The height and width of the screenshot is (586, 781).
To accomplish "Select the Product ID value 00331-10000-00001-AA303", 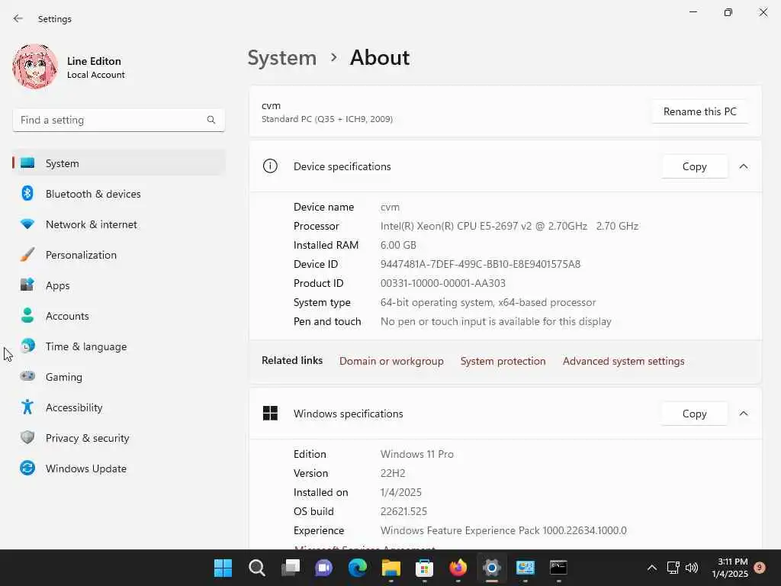I will (x=443, y=284).
